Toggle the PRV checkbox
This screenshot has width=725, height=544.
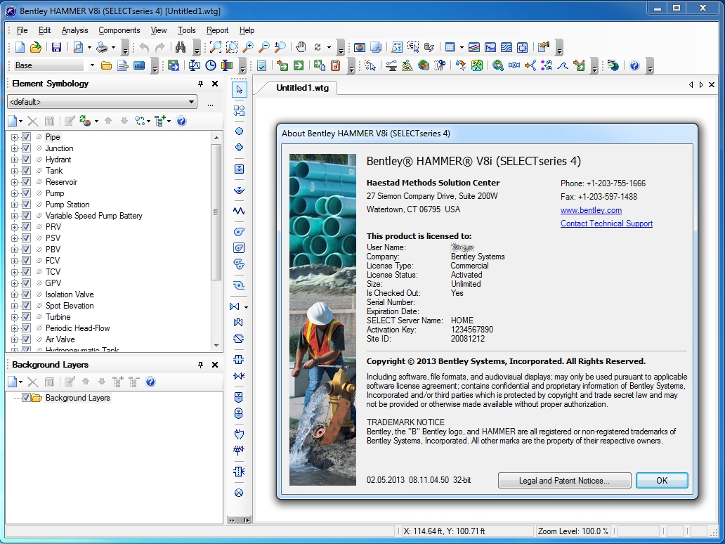[27, 226]
